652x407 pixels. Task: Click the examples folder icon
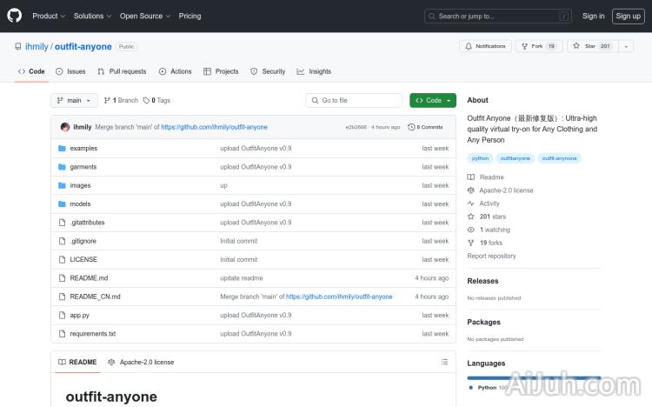[62, 149]
